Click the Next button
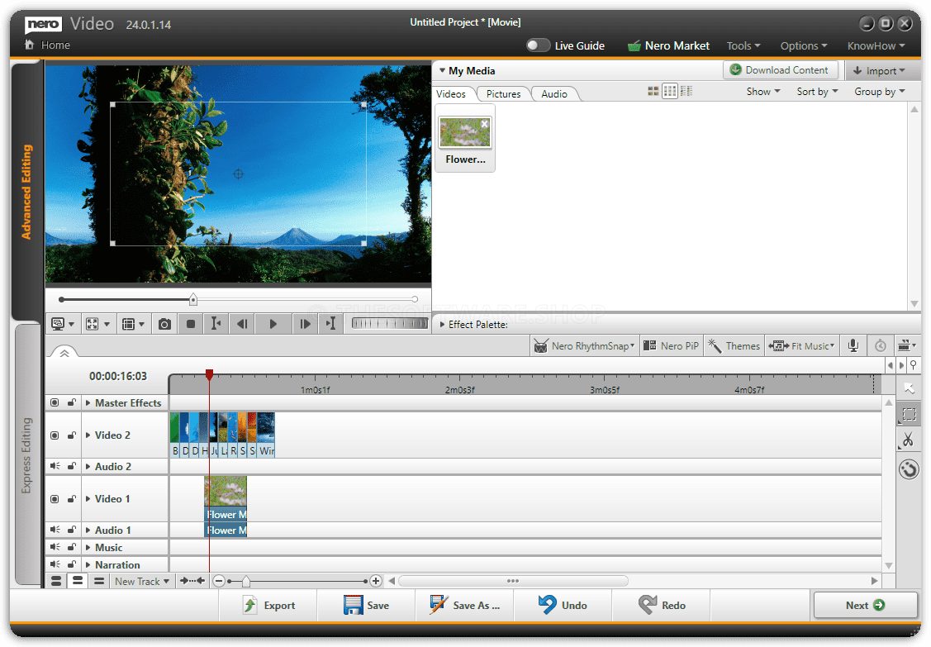 click(x=865, y=606)
